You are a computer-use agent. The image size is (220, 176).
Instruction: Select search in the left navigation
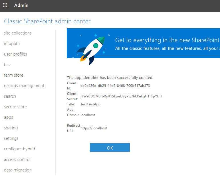(10, 96)
